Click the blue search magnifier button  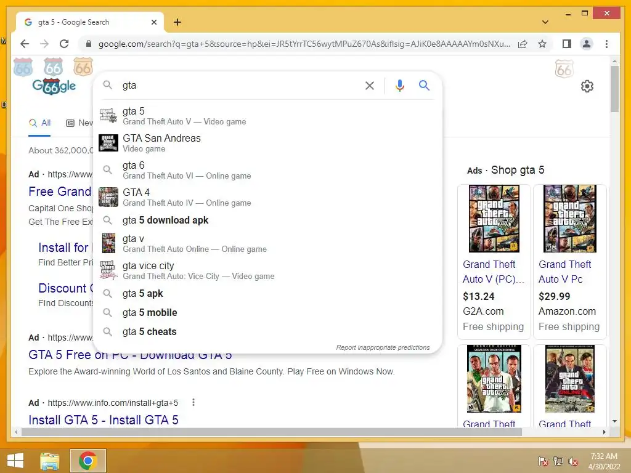click(424, 85)
